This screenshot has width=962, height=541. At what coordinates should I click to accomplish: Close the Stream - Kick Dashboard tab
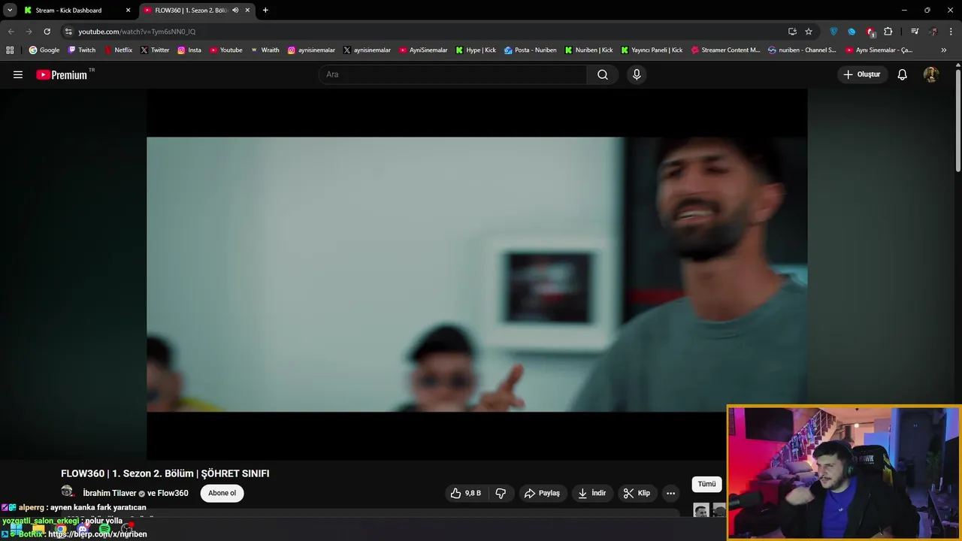128,11
